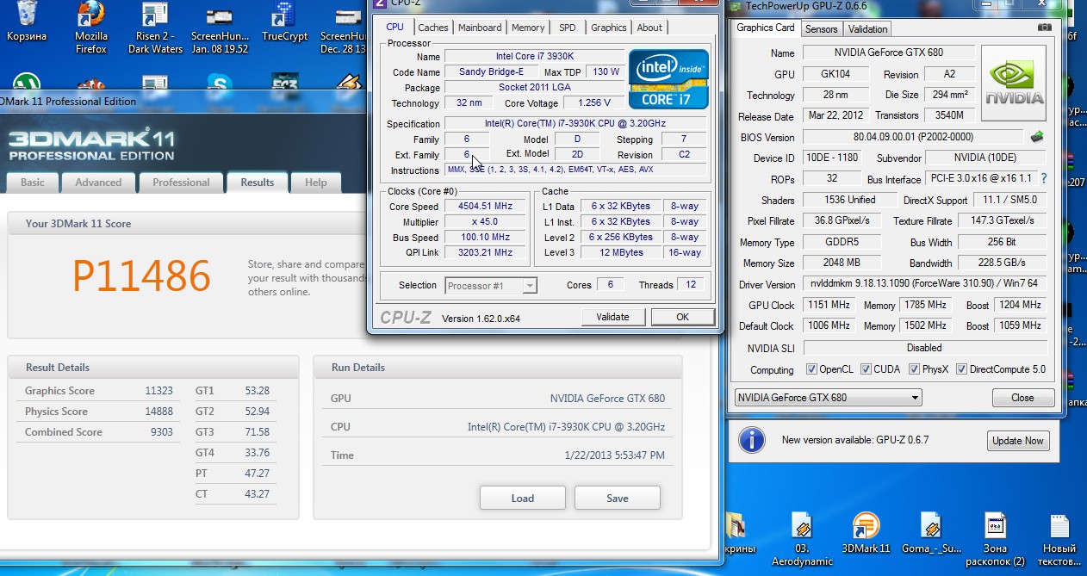Click the BIOS save chip icon
This screenshot has height=576, width=1087.
pyautogui.click(x=1037, y=137)
